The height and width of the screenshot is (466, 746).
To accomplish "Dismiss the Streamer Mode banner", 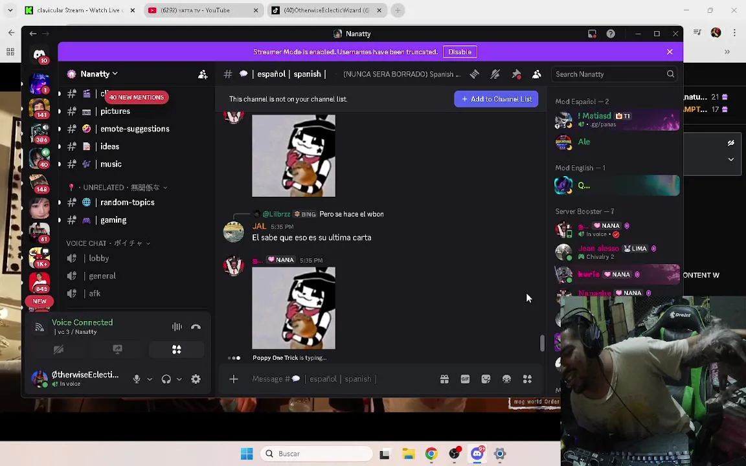I will tap(670, 52).
